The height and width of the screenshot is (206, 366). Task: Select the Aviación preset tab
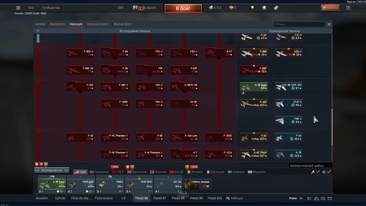tap(42, 198)
